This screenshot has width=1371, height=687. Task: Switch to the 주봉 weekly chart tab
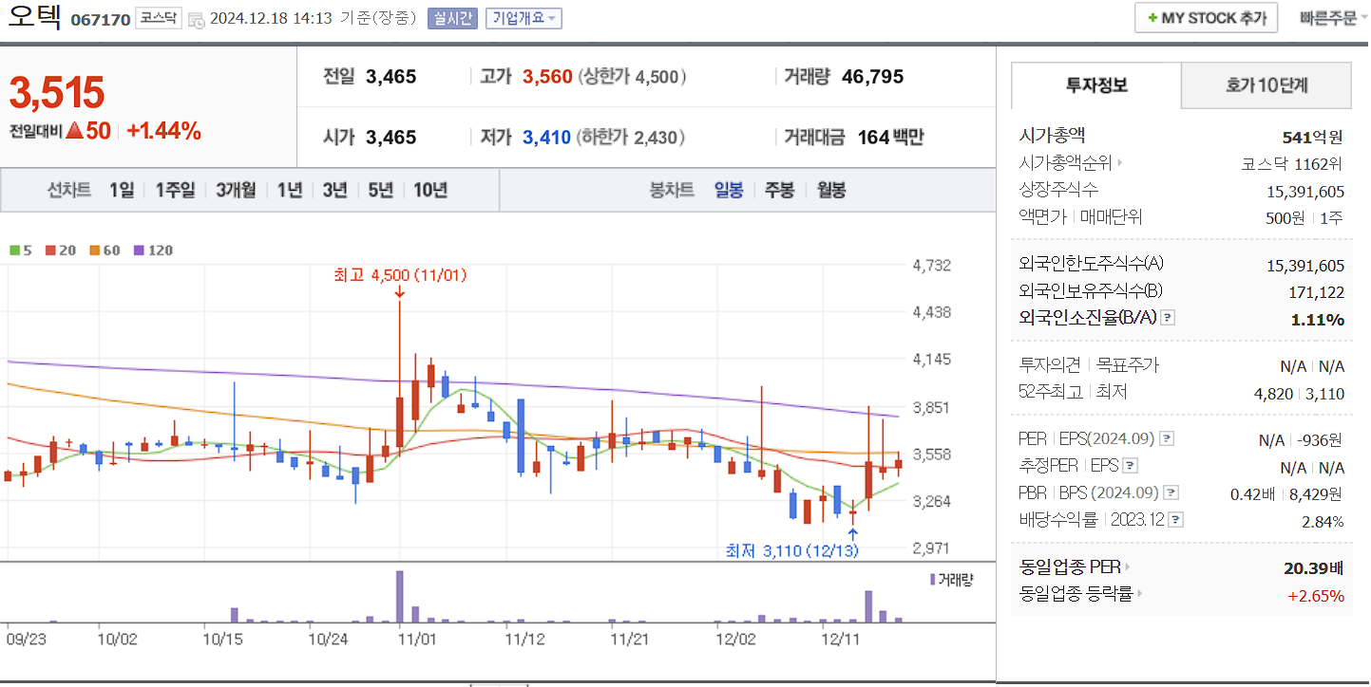[779, 191]
